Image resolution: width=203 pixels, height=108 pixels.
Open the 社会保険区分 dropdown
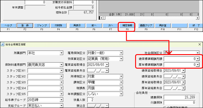pos(197,53)
